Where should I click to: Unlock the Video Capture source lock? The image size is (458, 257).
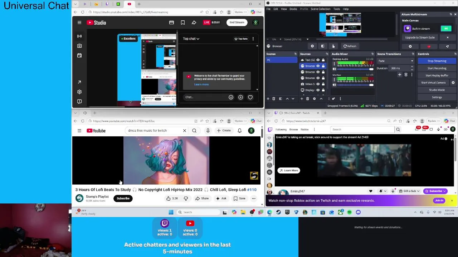[323, 84]
